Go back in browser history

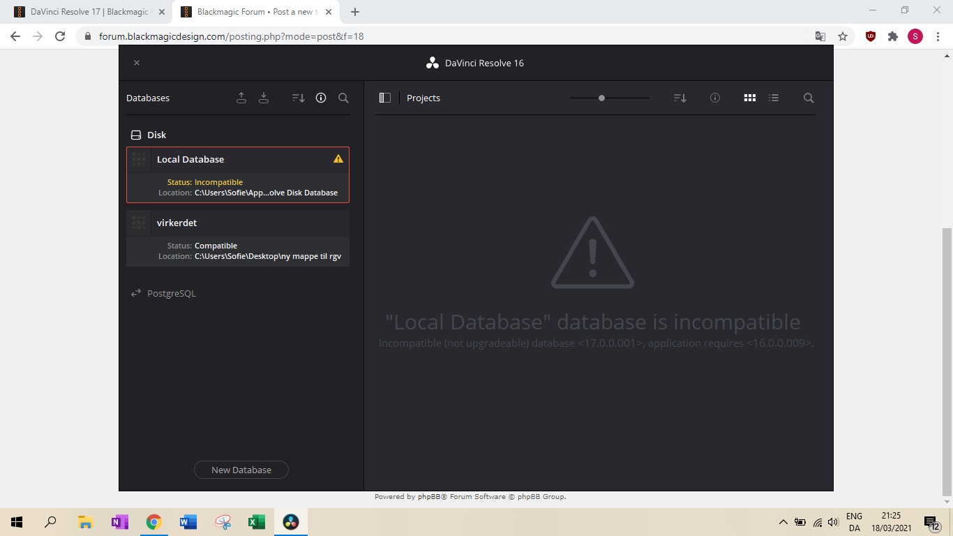[15, 36]
